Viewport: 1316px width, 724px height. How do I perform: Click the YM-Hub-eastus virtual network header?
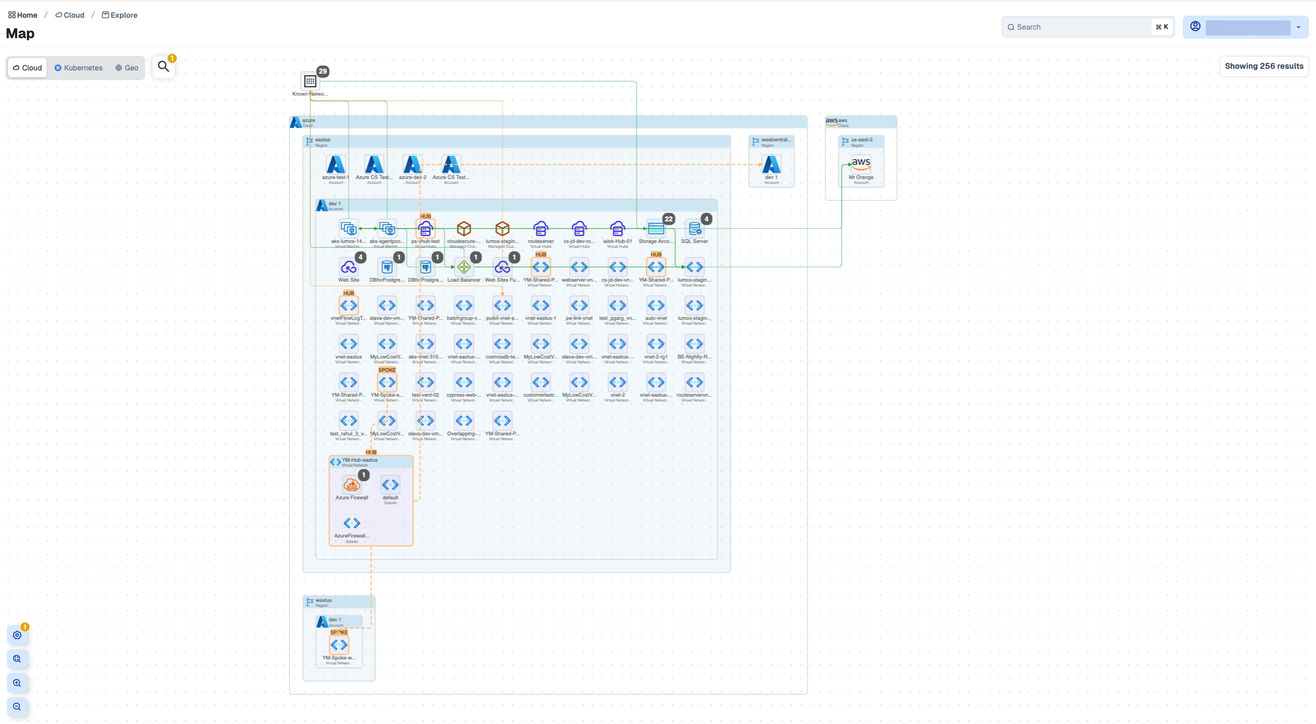point(371,462)
